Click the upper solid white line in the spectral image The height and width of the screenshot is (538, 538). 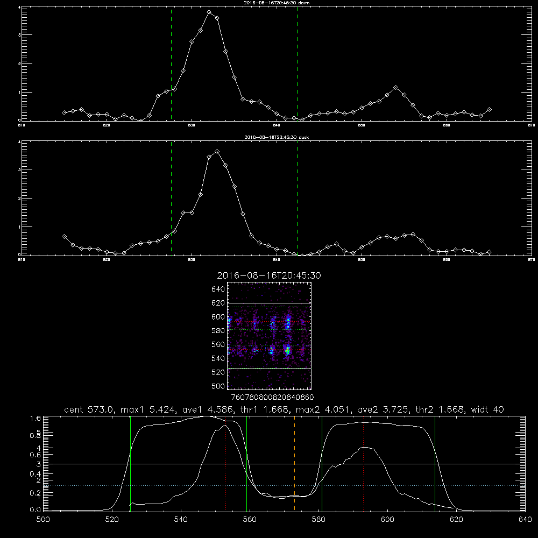[269, 303]
